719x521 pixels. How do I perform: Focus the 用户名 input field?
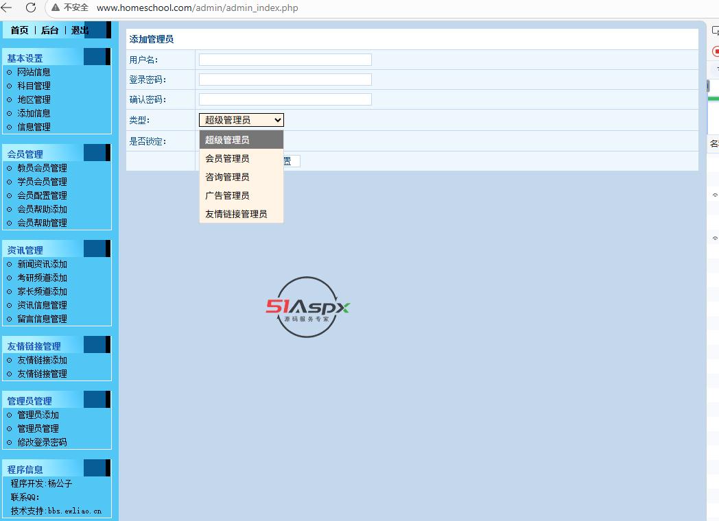pyautogui.click(x=285, y=60)
